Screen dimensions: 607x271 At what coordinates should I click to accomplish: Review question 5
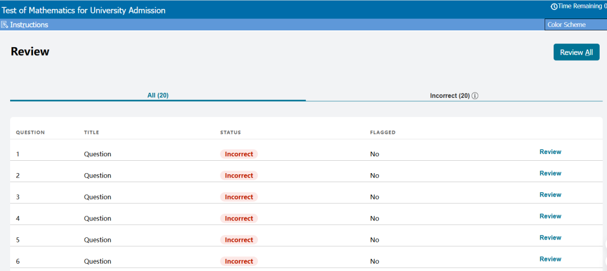(x=550, y=237)
